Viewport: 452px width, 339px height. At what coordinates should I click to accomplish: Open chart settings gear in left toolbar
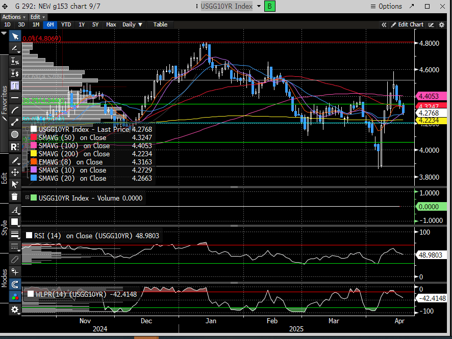point(15,309)
